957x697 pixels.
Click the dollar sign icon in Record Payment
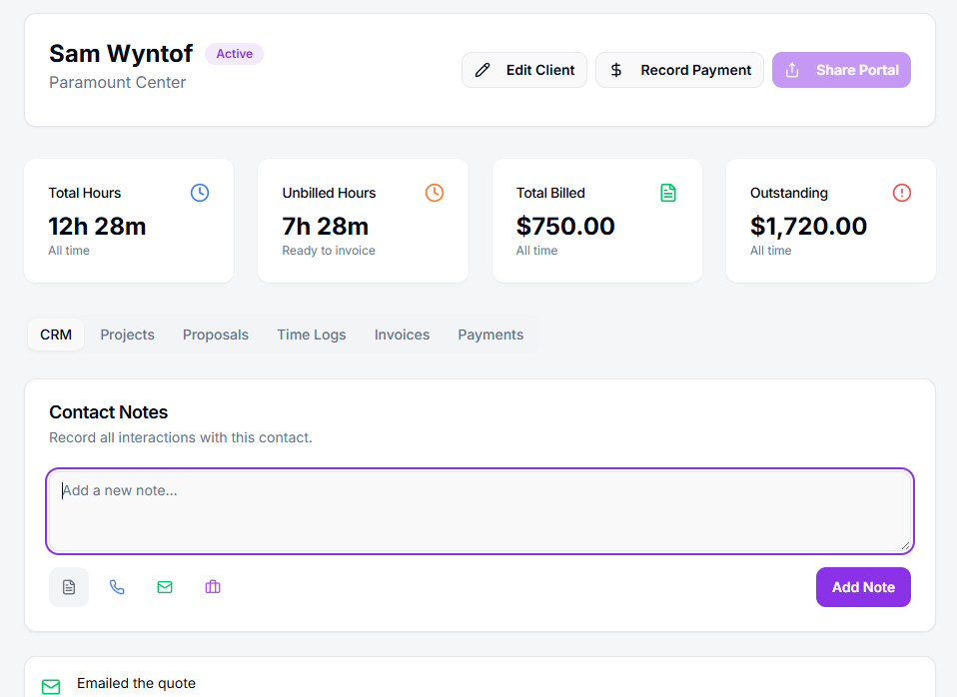616,70
